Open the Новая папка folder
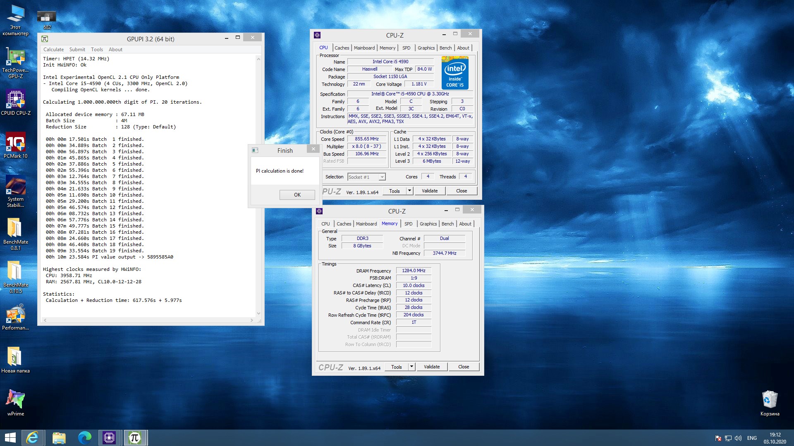 coord(15,360)
